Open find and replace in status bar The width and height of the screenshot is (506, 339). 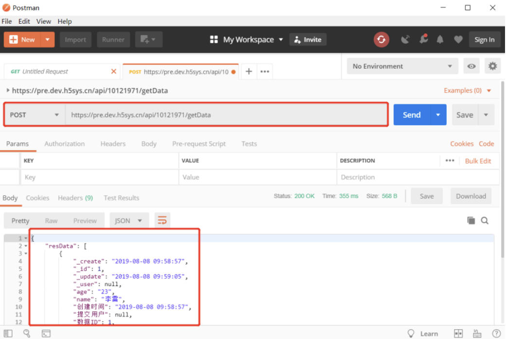pyautogui.click(x=27, y=334)
